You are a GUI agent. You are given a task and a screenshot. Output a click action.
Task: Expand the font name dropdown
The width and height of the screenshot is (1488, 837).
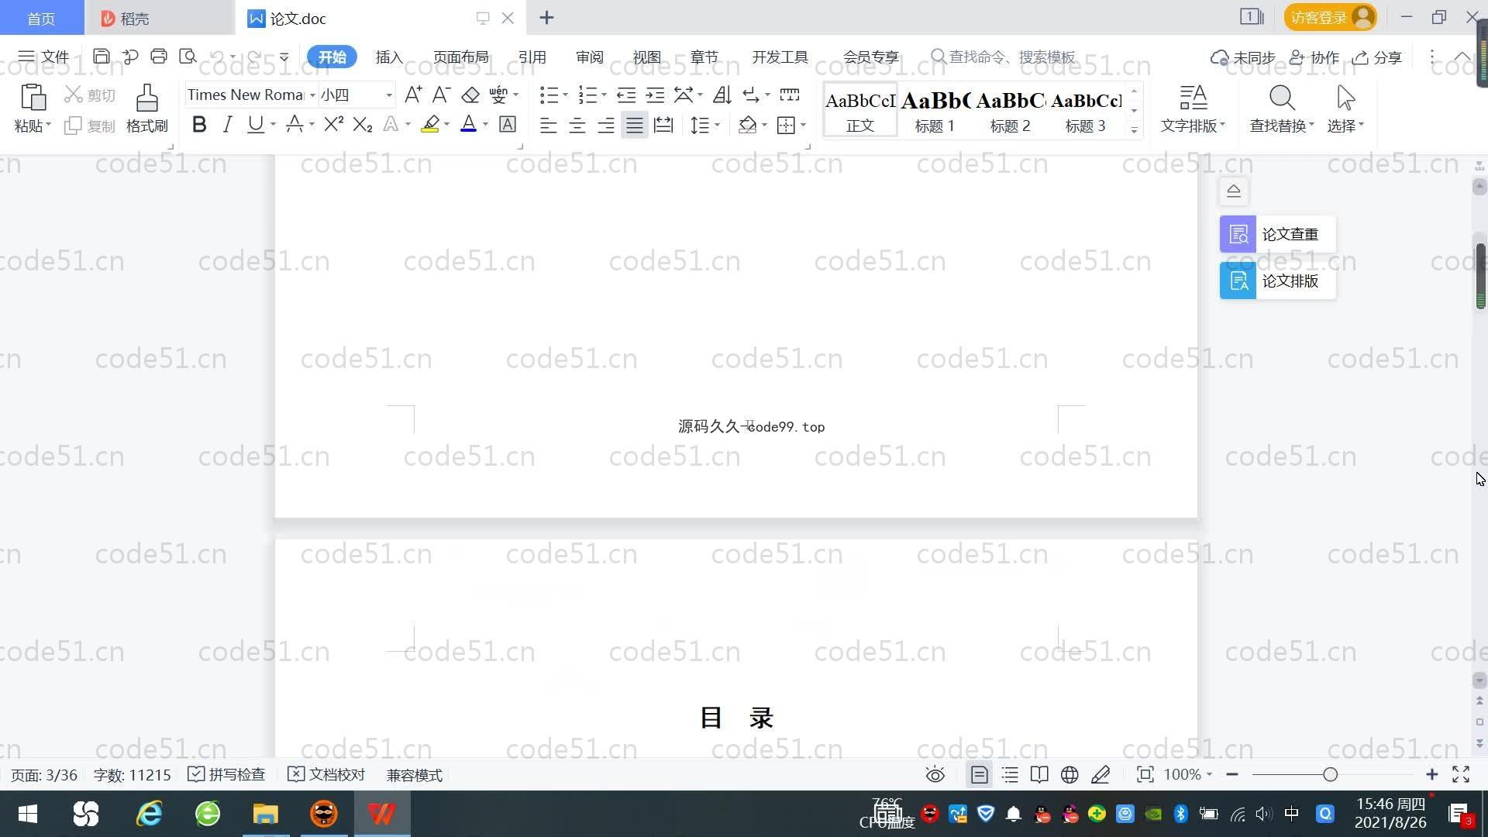pos(312,95)
